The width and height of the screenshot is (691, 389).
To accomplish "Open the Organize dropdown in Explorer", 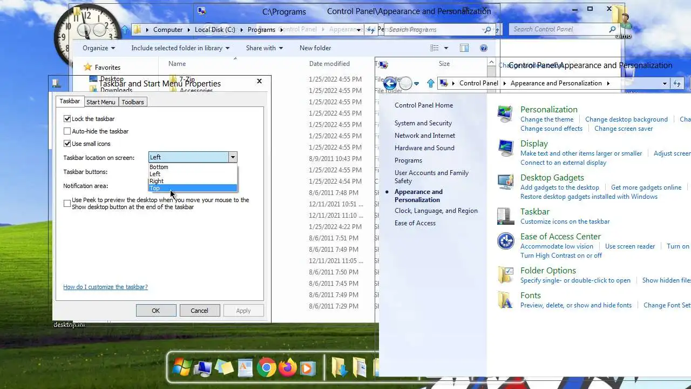I will [98, 48].
